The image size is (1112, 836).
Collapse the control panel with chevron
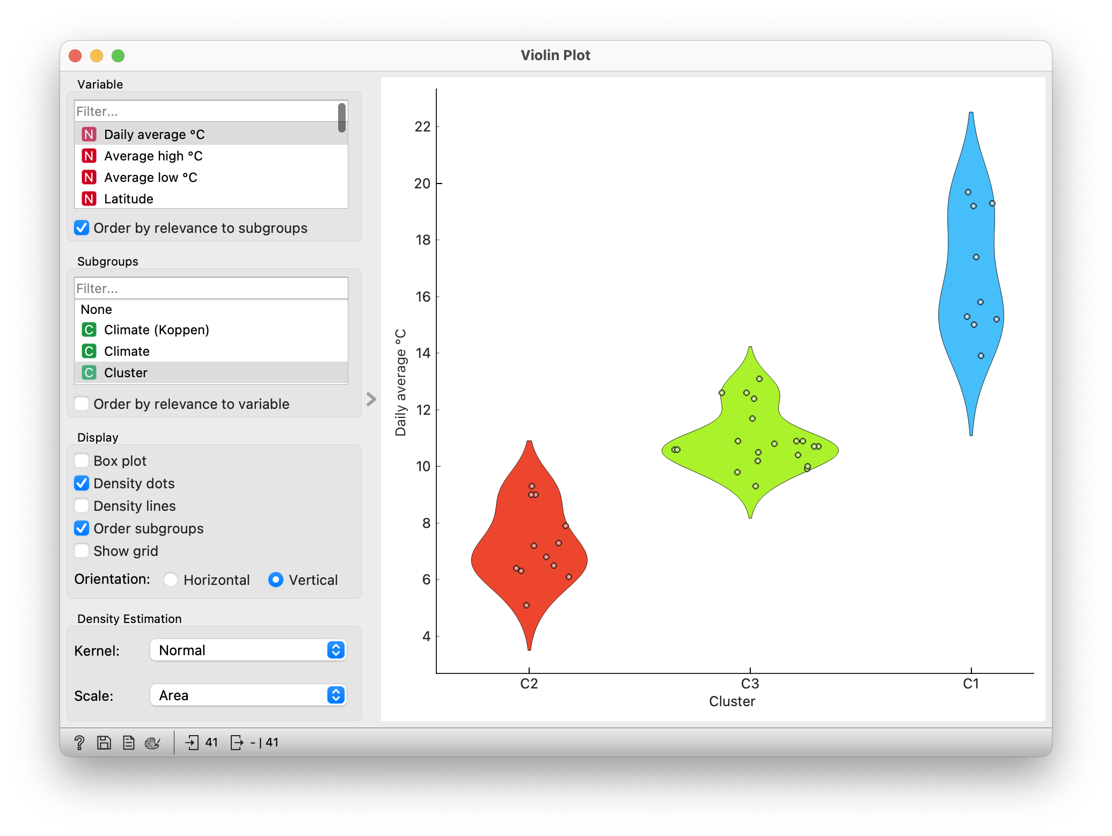coord(371,399)
